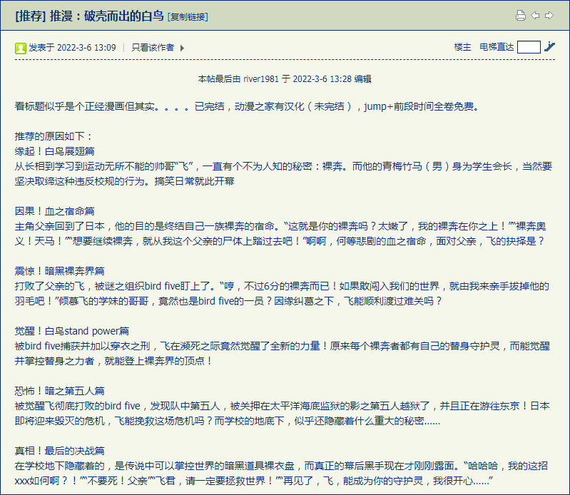Click the sentence 搞笑日常就此开幕

195,181
